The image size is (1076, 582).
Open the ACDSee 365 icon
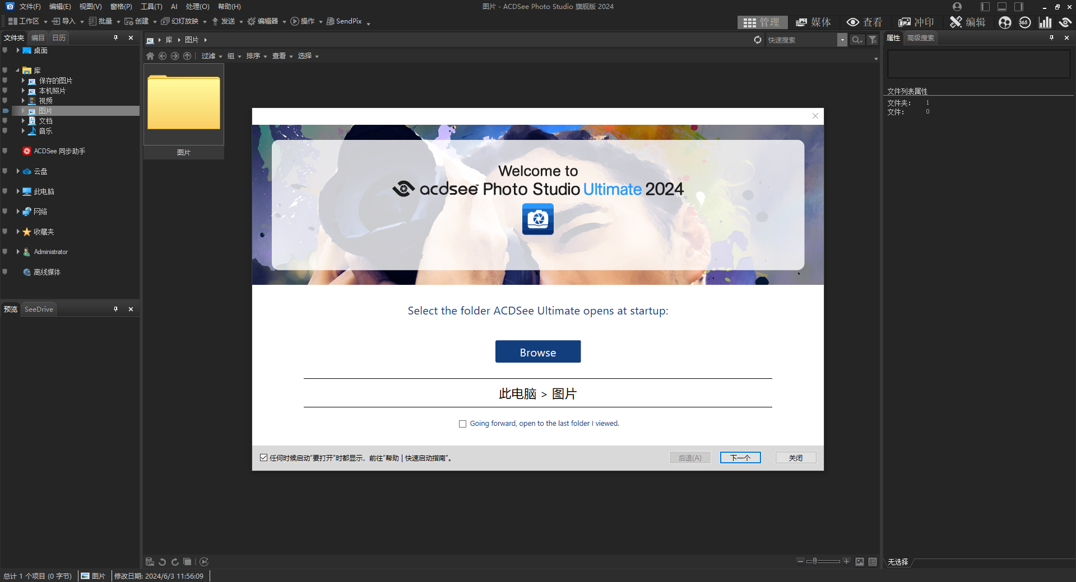coord(1025,22)
